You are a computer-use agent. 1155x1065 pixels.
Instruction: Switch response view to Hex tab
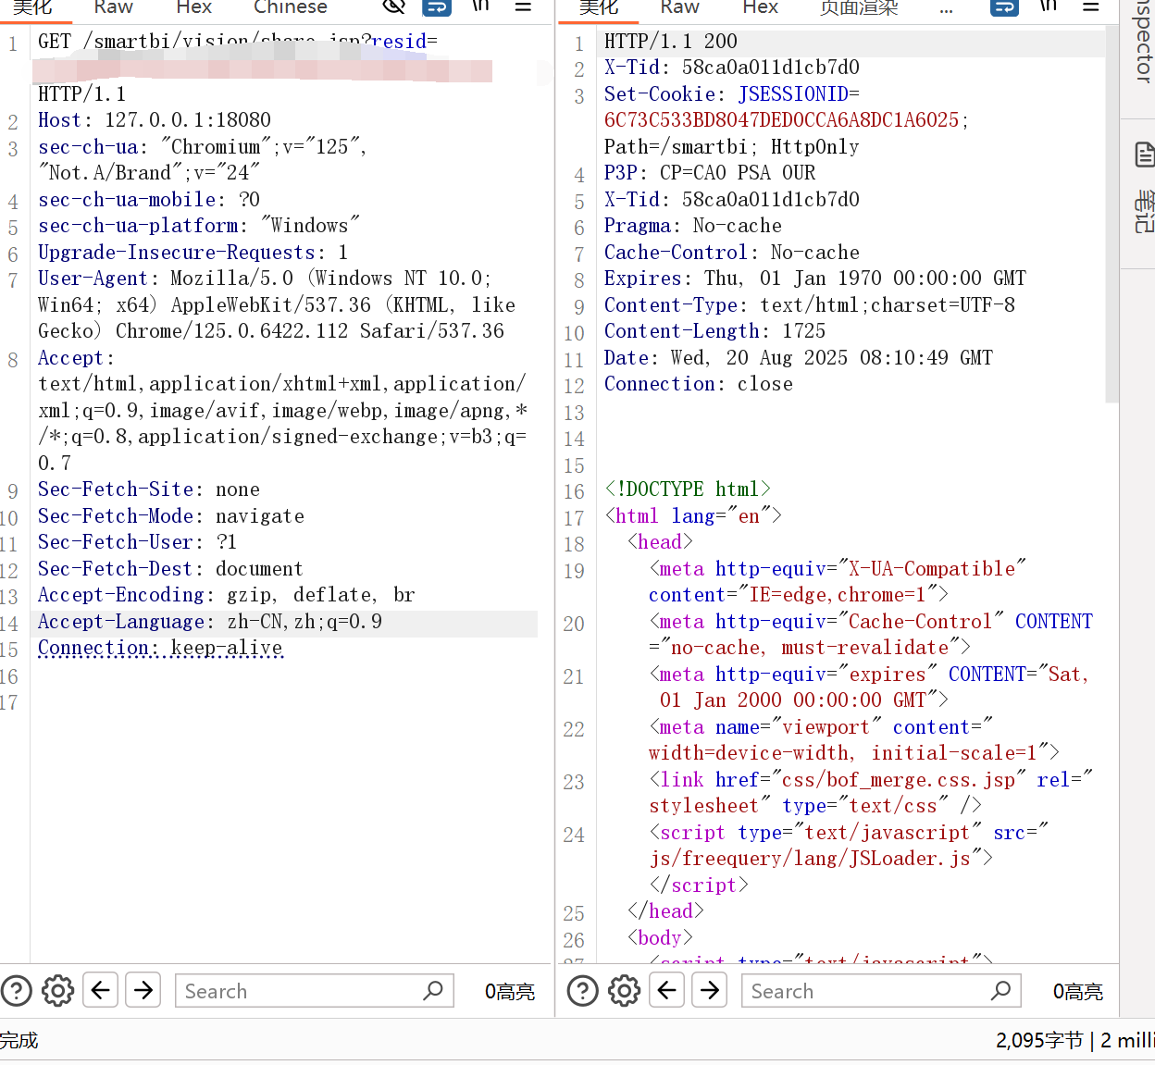pyautogui.click(x=761, y=6)
